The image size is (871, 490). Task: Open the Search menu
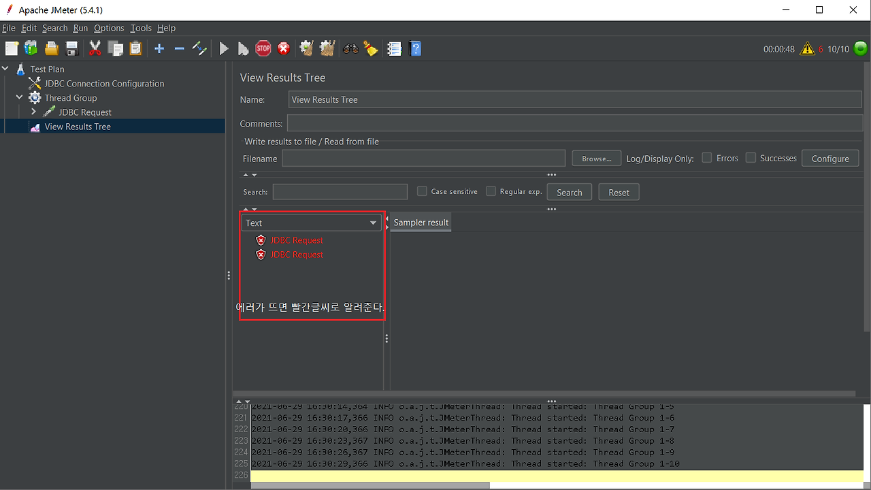coord(54,28)
